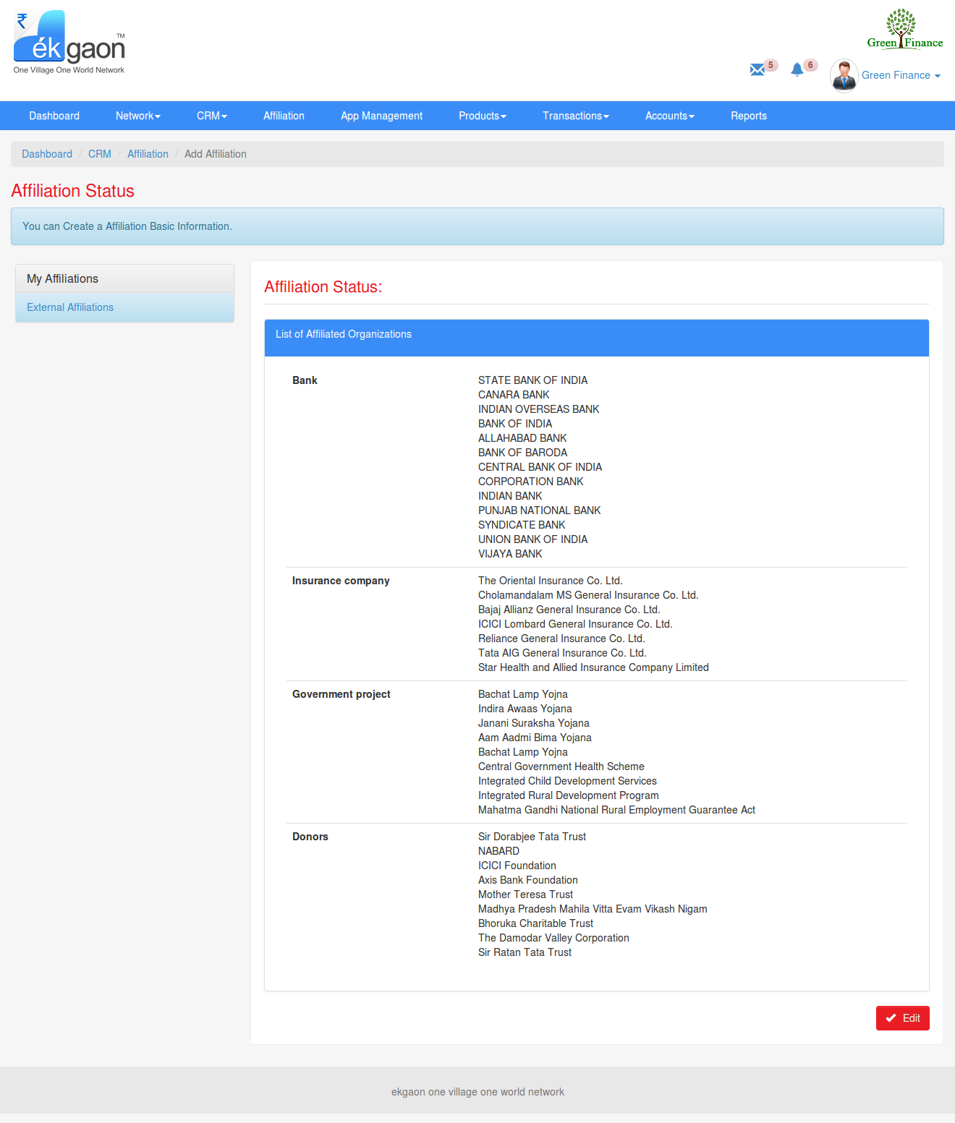
Task: Open App Management in navbar
Action: click(381, 116)
